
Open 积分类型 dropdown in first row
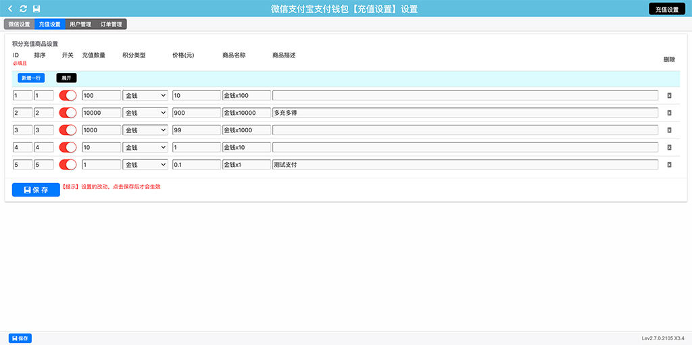(145, 96)
